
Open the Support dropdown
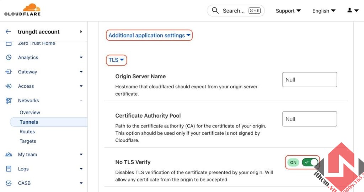coord(288,11)
